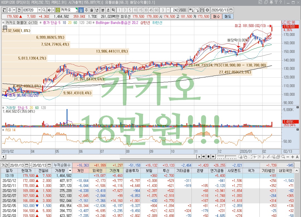The image size is (301, 217).
Task: Toggle 종가 단순 moving average square
Action: [40, 23]
